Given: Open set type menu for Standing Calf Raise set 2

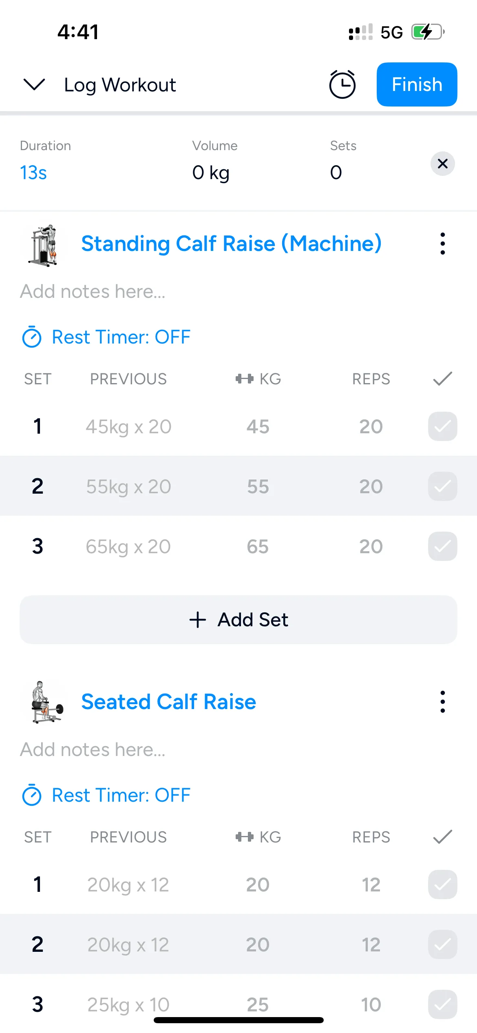Looking at the screenshot, I should (x=38, y=486).
